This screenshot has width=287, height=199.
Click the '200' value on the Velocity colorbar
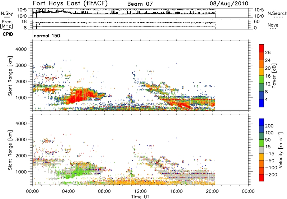coord(269,126)
